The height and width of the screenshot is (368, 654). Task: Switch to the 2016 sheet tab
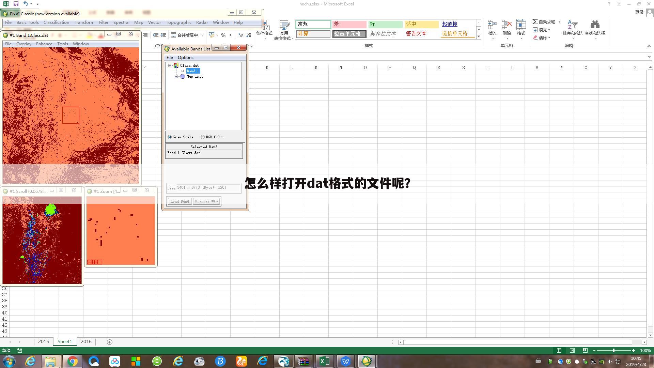(x=86, y=341)
